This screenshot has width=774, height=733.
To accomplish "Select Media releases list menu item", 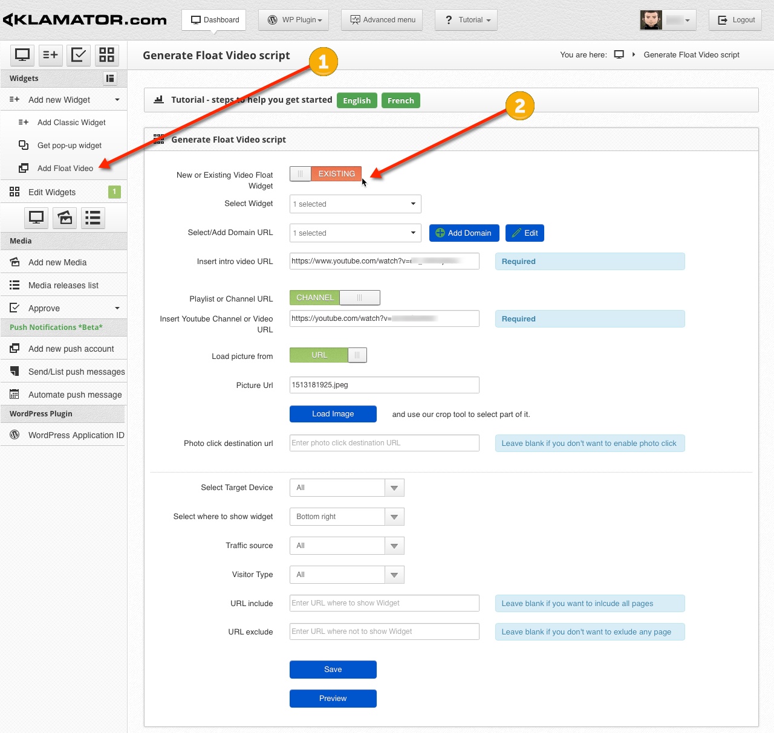I will click(x=64, y=285).
